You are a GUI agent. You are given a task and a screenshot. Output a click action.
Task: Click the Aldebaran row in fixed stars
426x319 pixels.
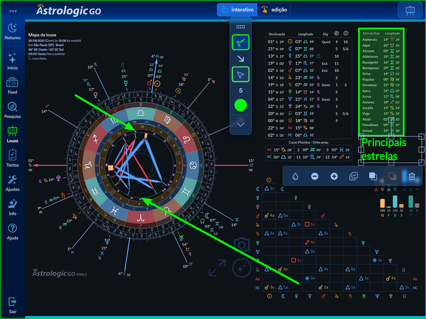(x=381, y=57)
